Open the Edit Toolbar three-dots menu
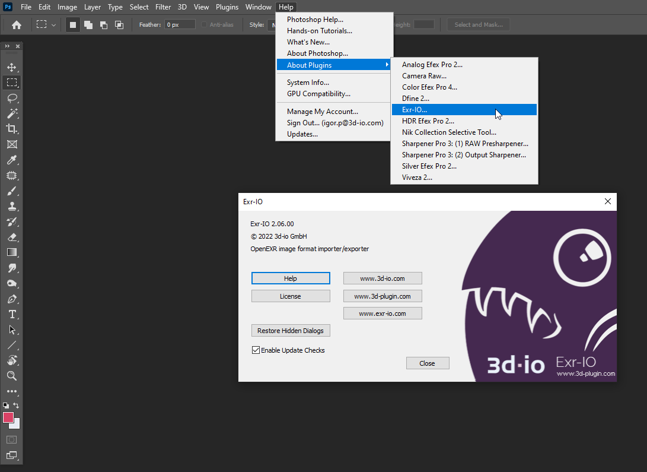The height and width of the screenshot is (472, 647). pos(11,391)
